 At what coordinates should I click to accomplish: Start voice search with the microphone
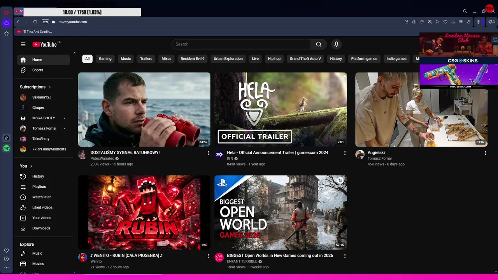pos(337,44)
